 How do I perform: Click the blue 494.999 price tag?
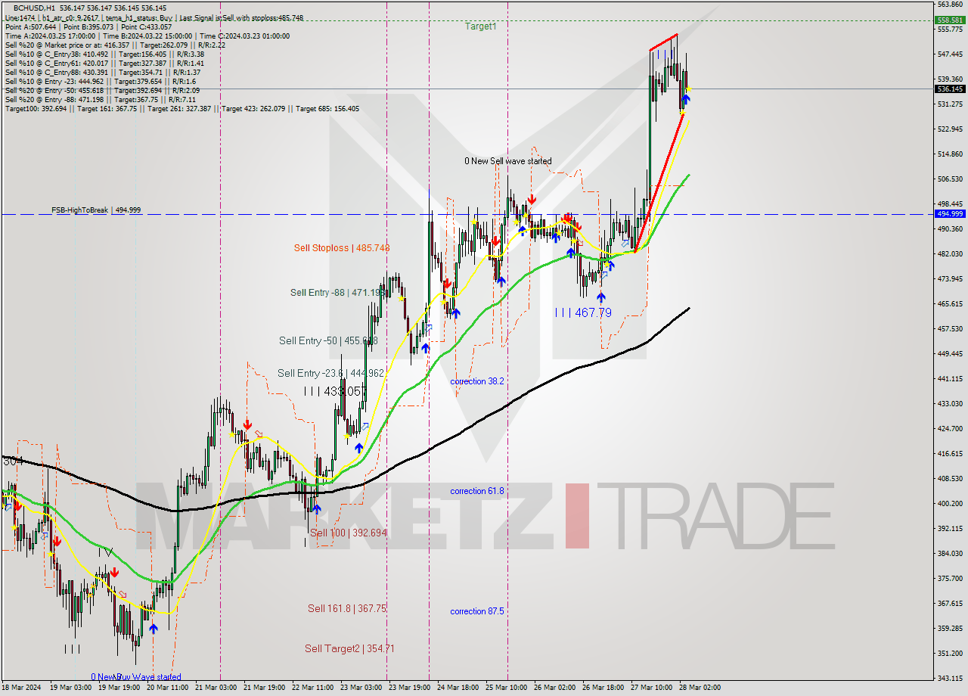click(x=949, y=214)
